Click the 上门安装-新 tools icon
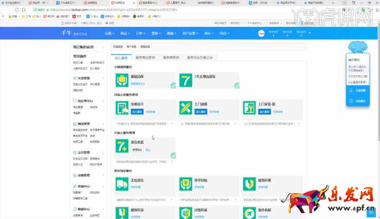The height and width of the screenshot is (219, 380). [x=249, y=108]
